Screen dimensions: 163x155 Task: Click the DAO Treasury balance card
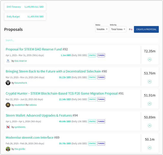point(25,7)
